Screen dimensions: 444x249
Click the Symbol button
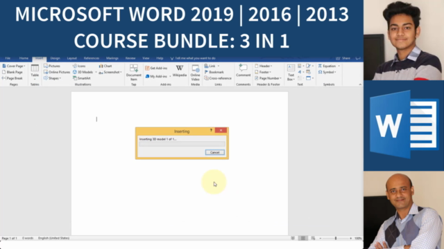point(327,72)
